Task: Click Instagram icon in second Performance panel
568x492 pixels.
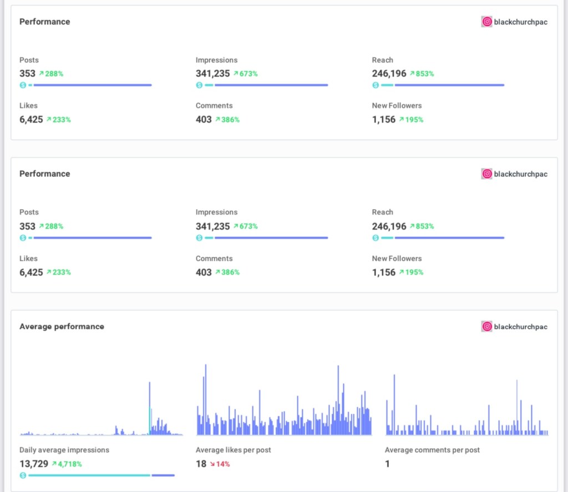Action: point(486,174)
